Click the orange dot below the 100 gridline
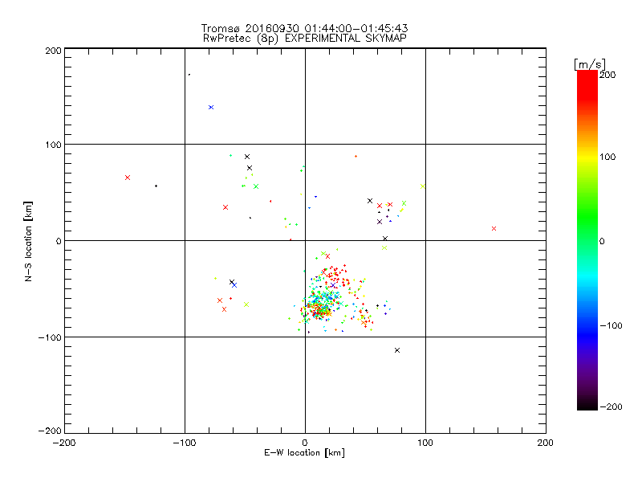This screenshot has width=642, height=482. click(356, 157)
